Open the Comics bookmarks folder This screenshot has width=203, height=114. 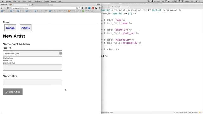21,11
